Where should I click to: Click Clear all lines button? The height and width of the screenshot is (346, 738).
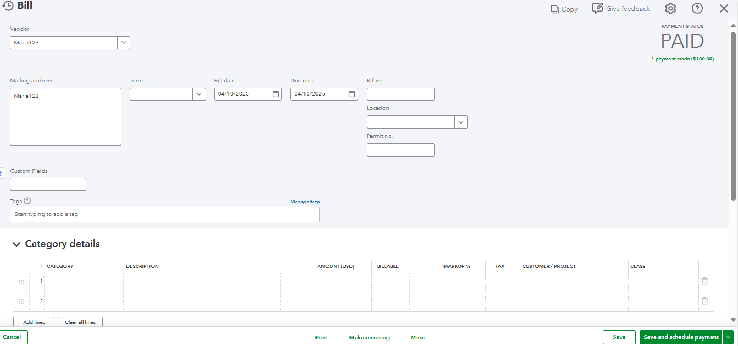pos(80,322)
